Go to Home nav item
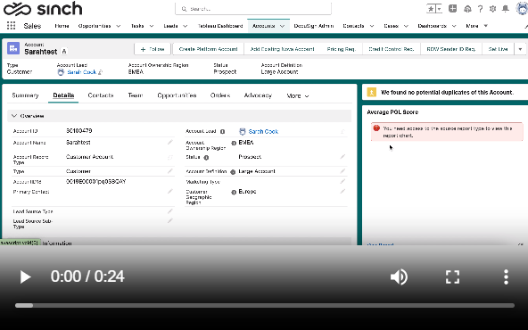Image resolution: width=528 pixels, height=330 pixels. 62,26
